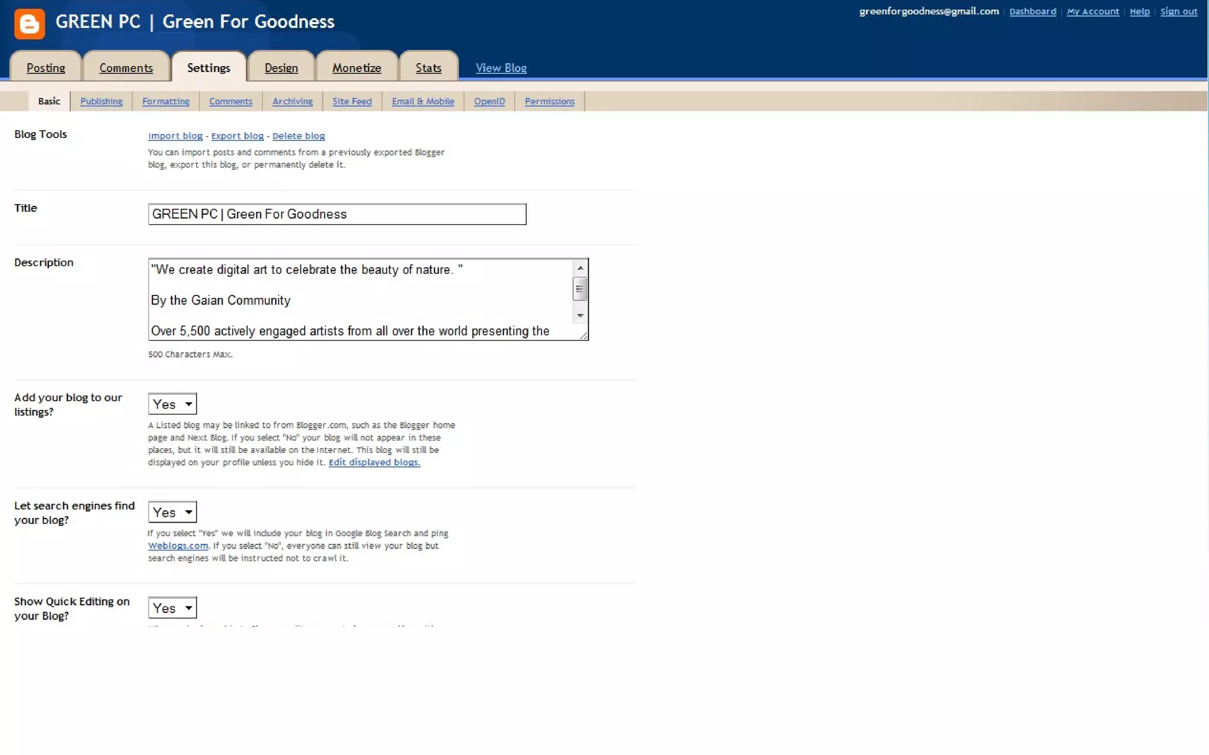
Task: Click the Delete blog link
Action: point(299,136)
